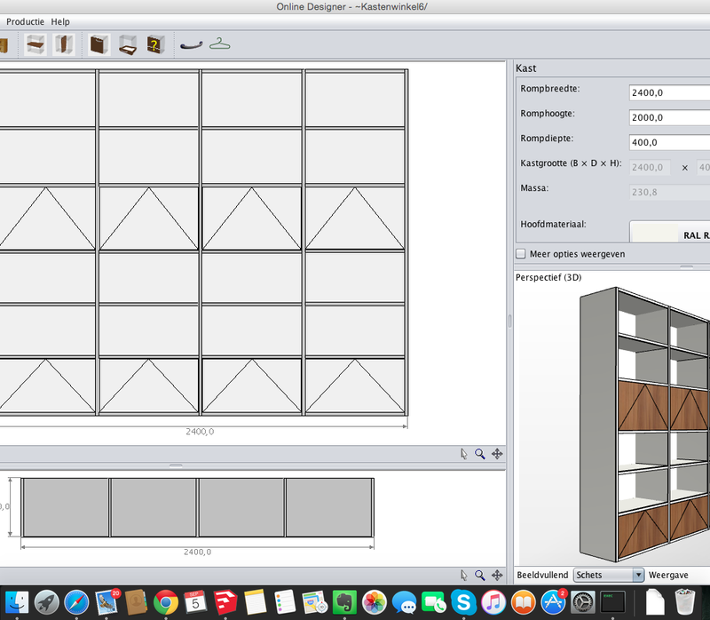Open the Schets render style dropdown
The height and width of the screenshot is (620, 710).
(609, 575)
